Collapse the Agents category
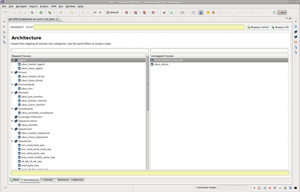This screenshot has height=192, width=300. click(12, 60)
